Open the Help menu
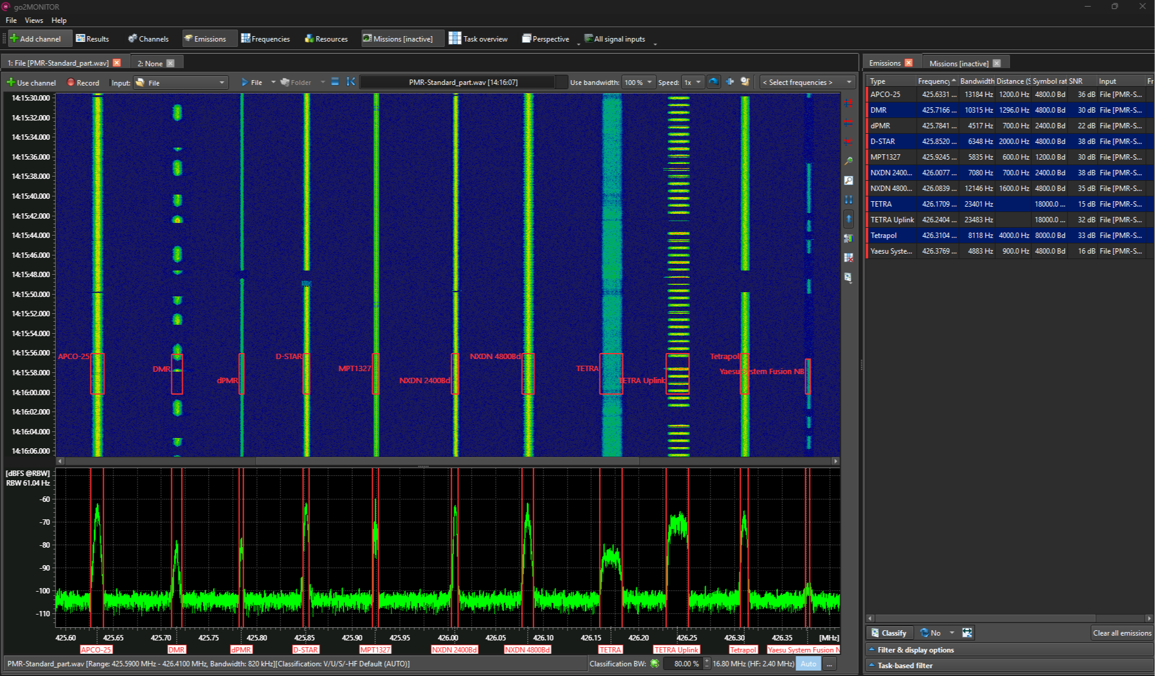Screen dimensions: 1155x676 pyautogui.click(x=59, y=20)
